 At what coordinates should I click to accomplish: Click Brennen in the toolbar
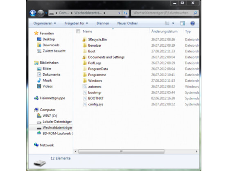[103, 23]
